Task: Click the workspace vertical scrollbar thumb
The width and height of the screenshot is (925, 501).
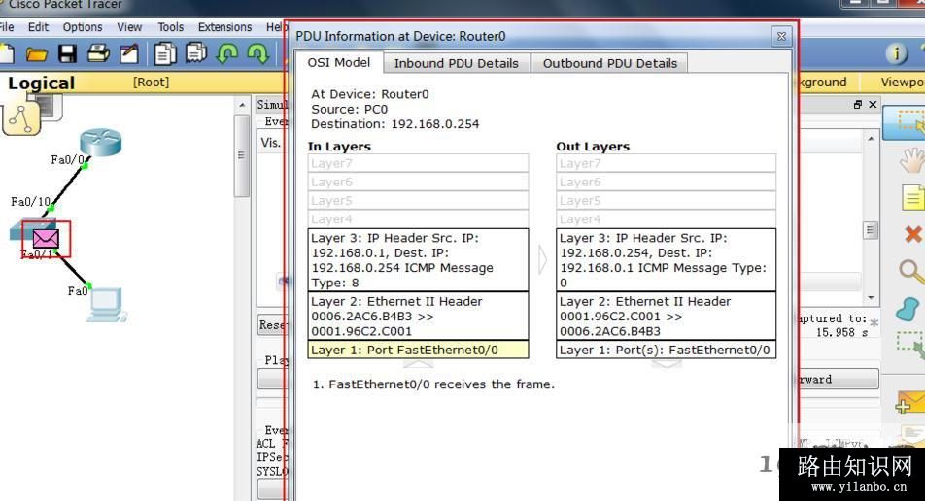Action: tap(241, 155)
